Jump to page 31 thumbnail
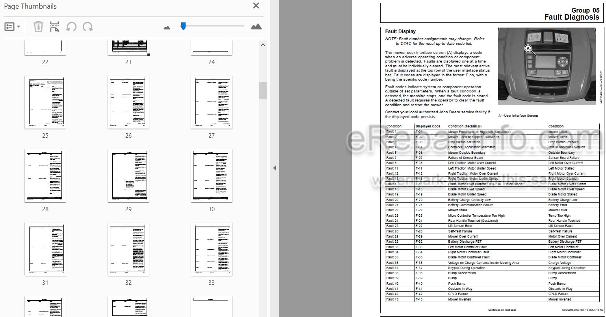This screenshot has height=317, width=606. click(45, 249)
